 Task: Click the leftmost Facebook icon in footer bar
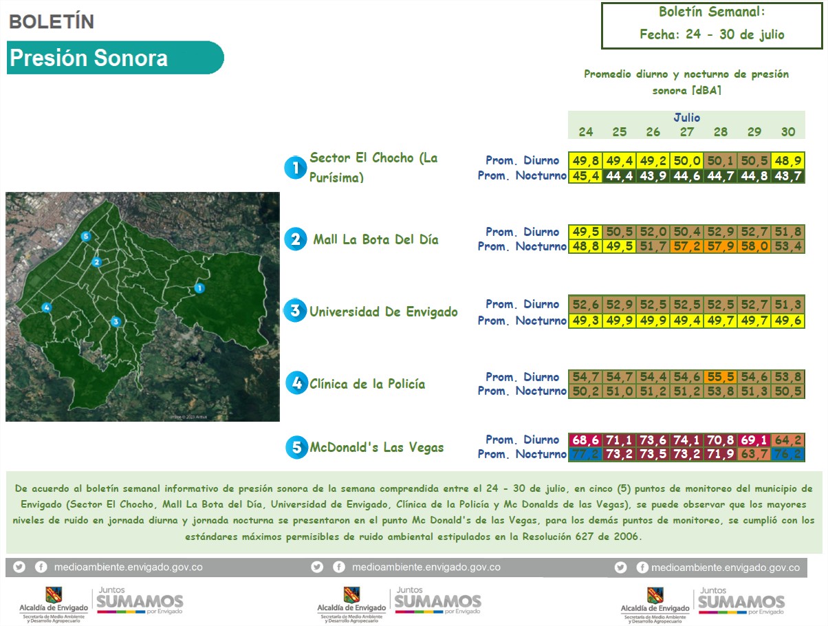point(41,568)
